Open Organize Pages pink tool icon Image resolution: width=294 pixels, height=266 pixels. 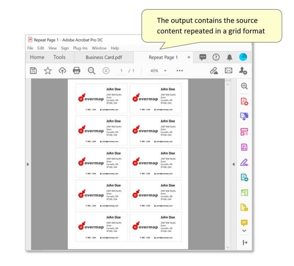point(244,132)
